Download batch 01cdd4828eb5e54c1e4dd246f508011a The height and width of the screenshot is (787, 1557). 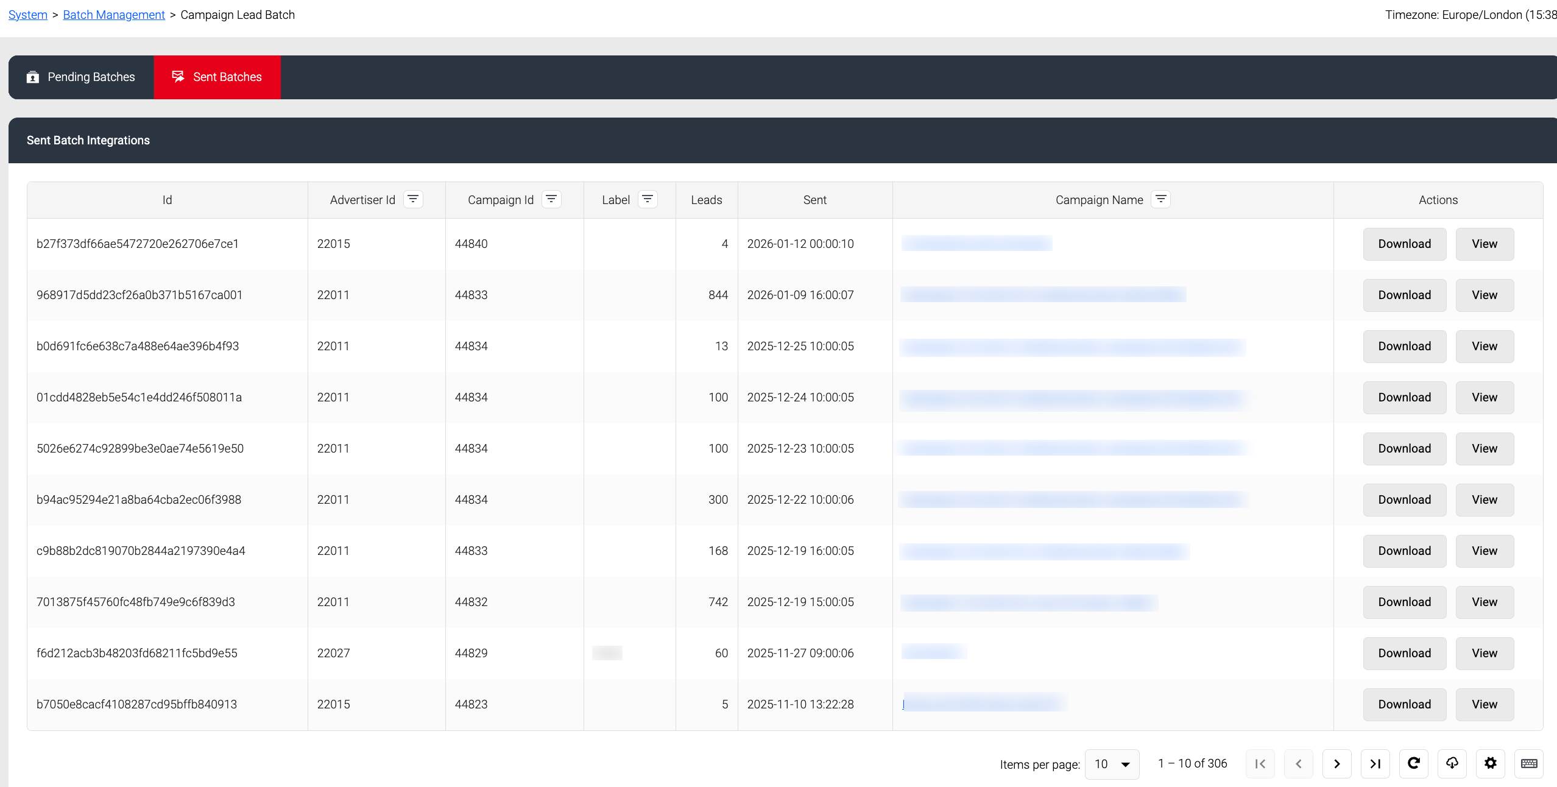1405,398
